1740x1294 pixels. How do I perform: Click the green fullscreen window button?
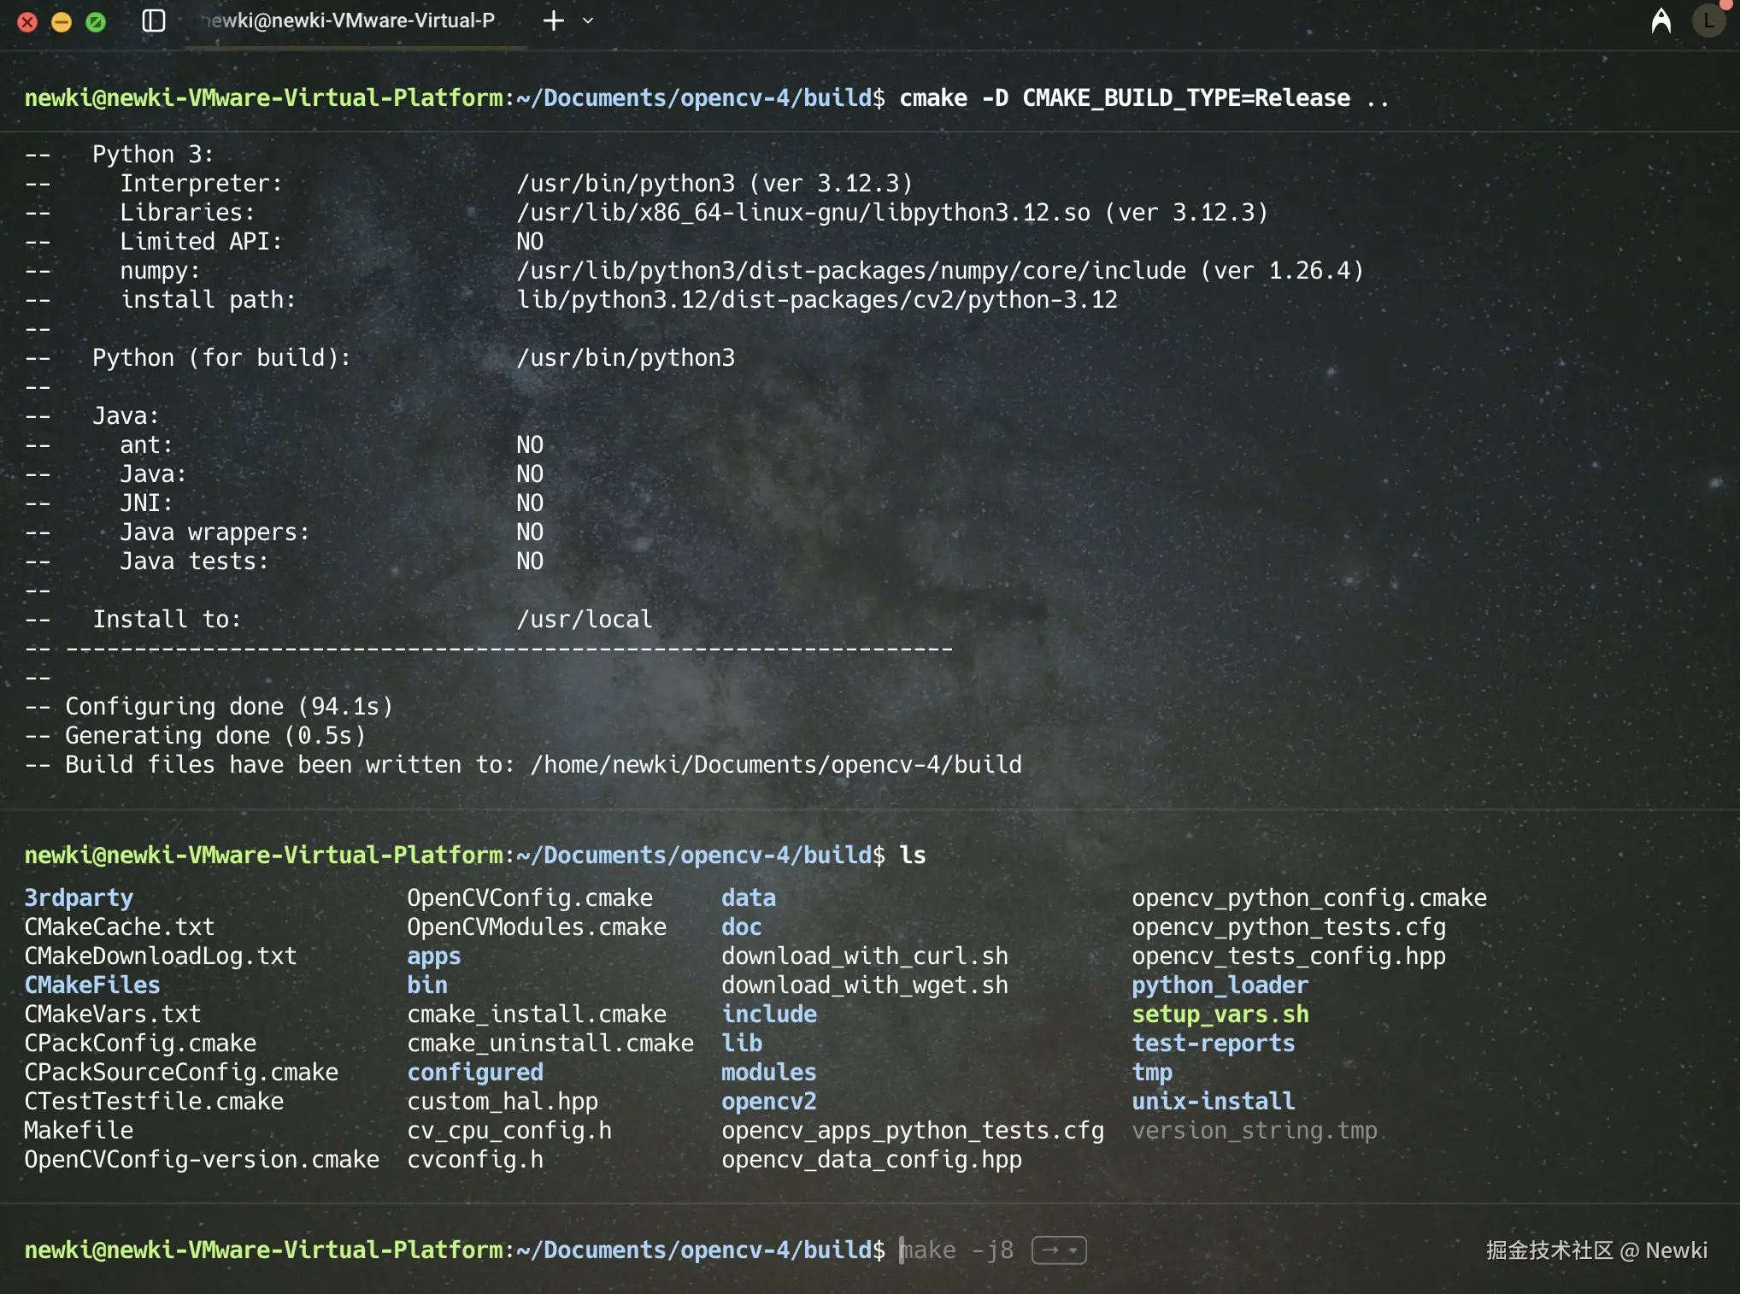[96, 22]
